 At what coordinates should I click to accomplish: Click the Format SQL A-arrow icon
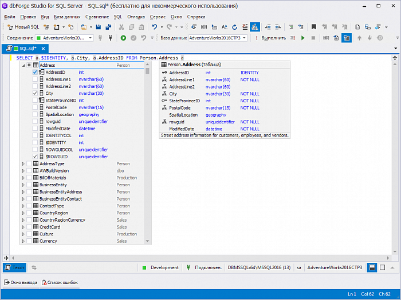coord(225,27)
